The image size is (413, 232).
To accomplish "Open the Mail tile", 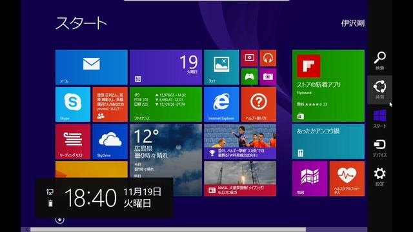I will tap(92, 67).
